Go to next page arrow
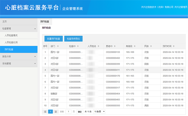 (56, 112)
